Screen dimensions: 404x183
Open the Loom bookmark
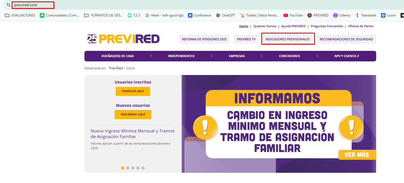[x=388, y=15]
